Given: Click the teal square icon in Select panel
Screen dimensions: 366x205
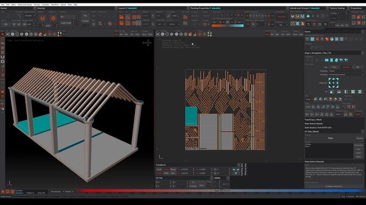Looking at the screenshot, I should [312, 39].
